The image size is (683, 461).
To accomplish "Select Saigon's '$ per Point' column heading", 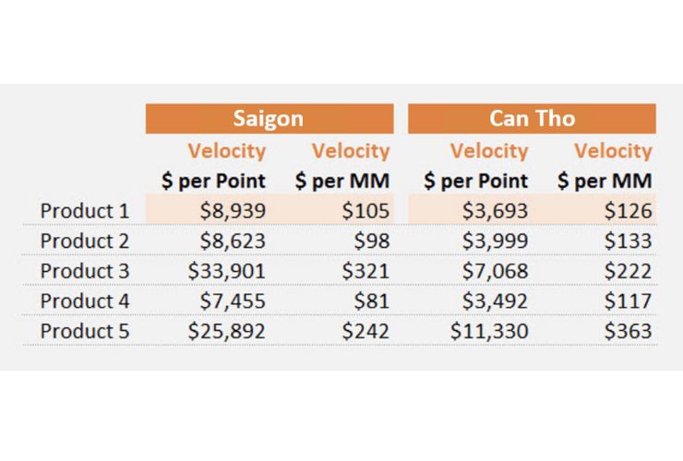I will pos(213,181).
